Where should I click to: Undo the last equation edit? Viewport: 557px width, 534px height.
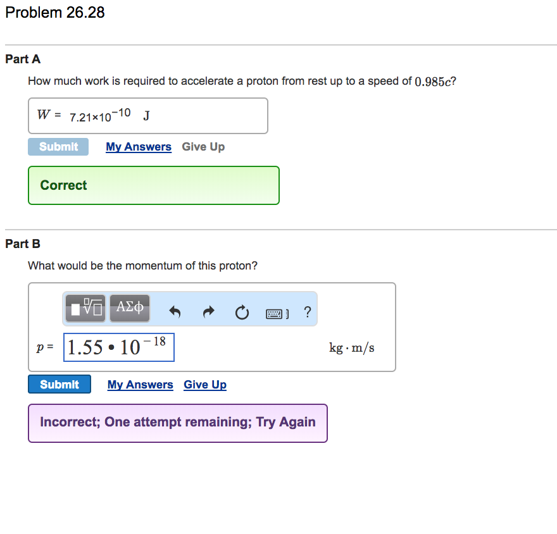click(x=175, y=311)
